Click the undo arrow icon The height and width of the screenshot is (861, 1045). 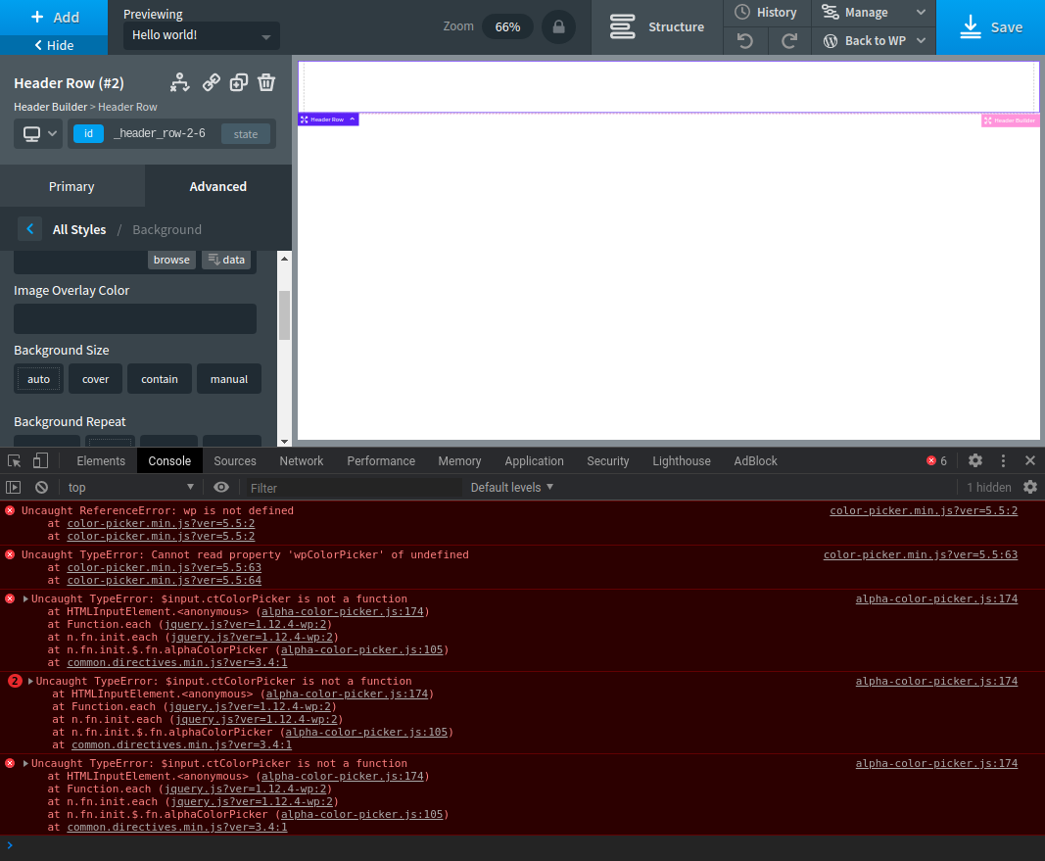pos(744,41)
